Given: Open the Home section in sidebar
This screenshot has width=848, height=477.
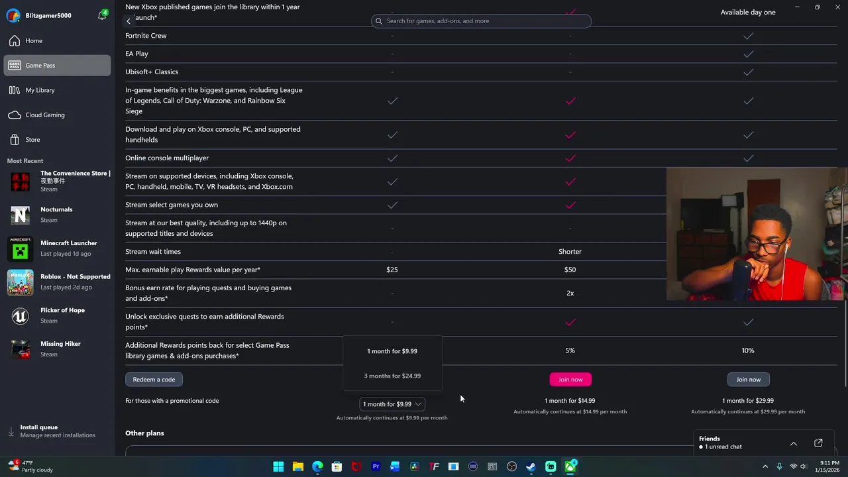Looking at the screenshot, I should [57, 41].
